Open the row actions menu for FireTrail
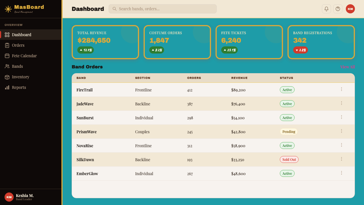364x205 pixels. click(342, 89)
